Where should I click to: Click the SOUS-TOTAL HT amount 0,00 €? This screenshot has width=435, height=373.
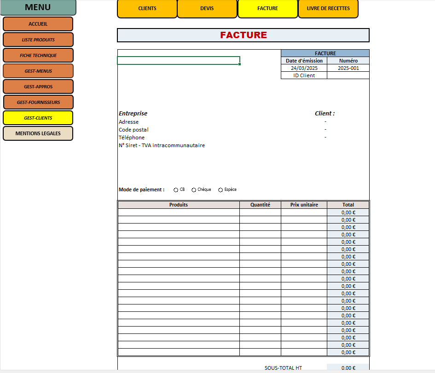(348, 367)
